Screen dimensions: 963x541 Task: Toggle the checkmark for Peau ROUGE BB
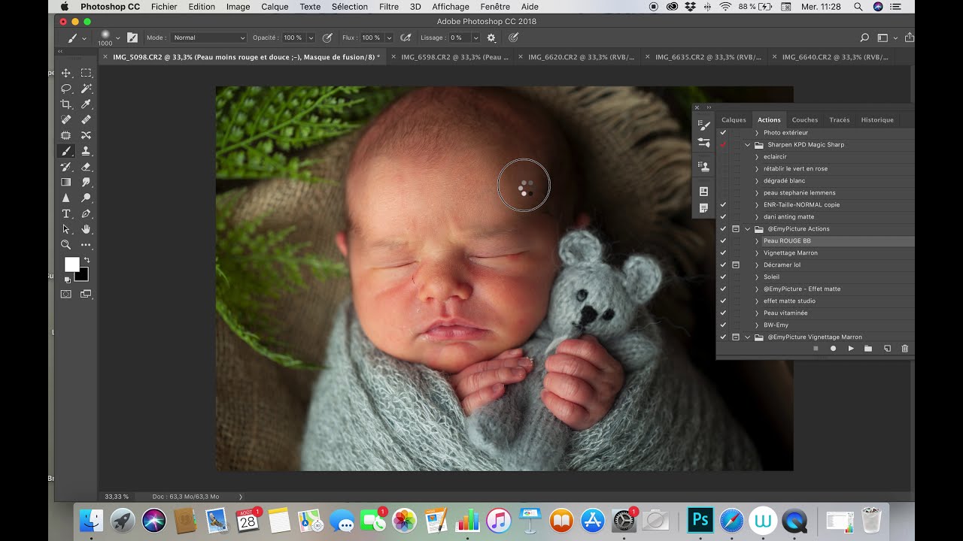coord(723,240)
